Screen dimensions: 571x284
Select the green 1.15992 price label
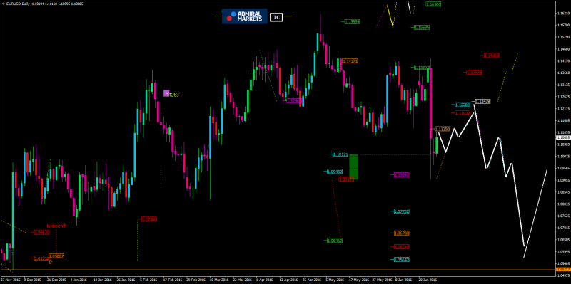tap(422, 27)
